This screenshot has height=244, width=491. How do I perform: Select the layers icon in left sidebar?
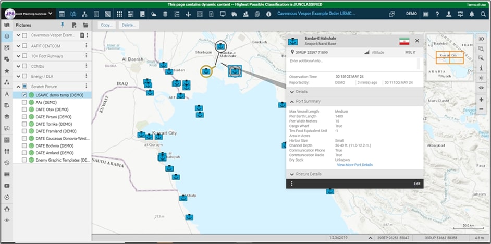coord(7,36)
